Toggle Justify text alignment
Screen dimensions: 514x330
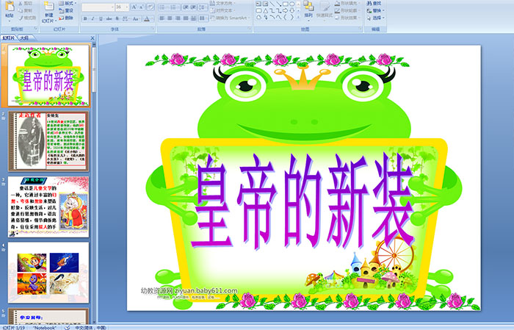[186, 18]
